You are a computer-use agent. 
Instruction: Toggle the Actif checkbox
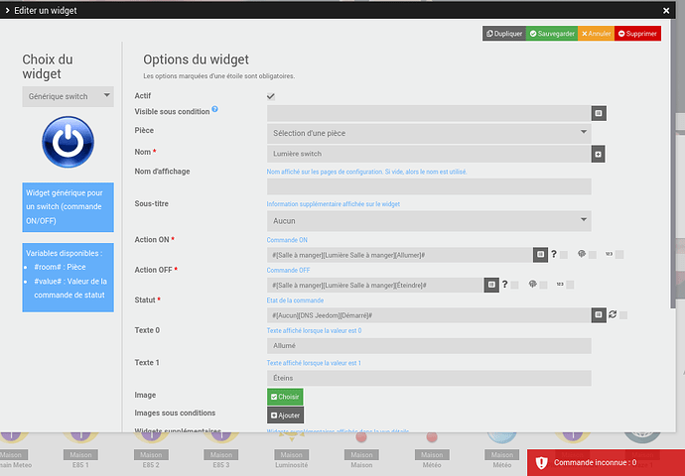tap(271, 96)
